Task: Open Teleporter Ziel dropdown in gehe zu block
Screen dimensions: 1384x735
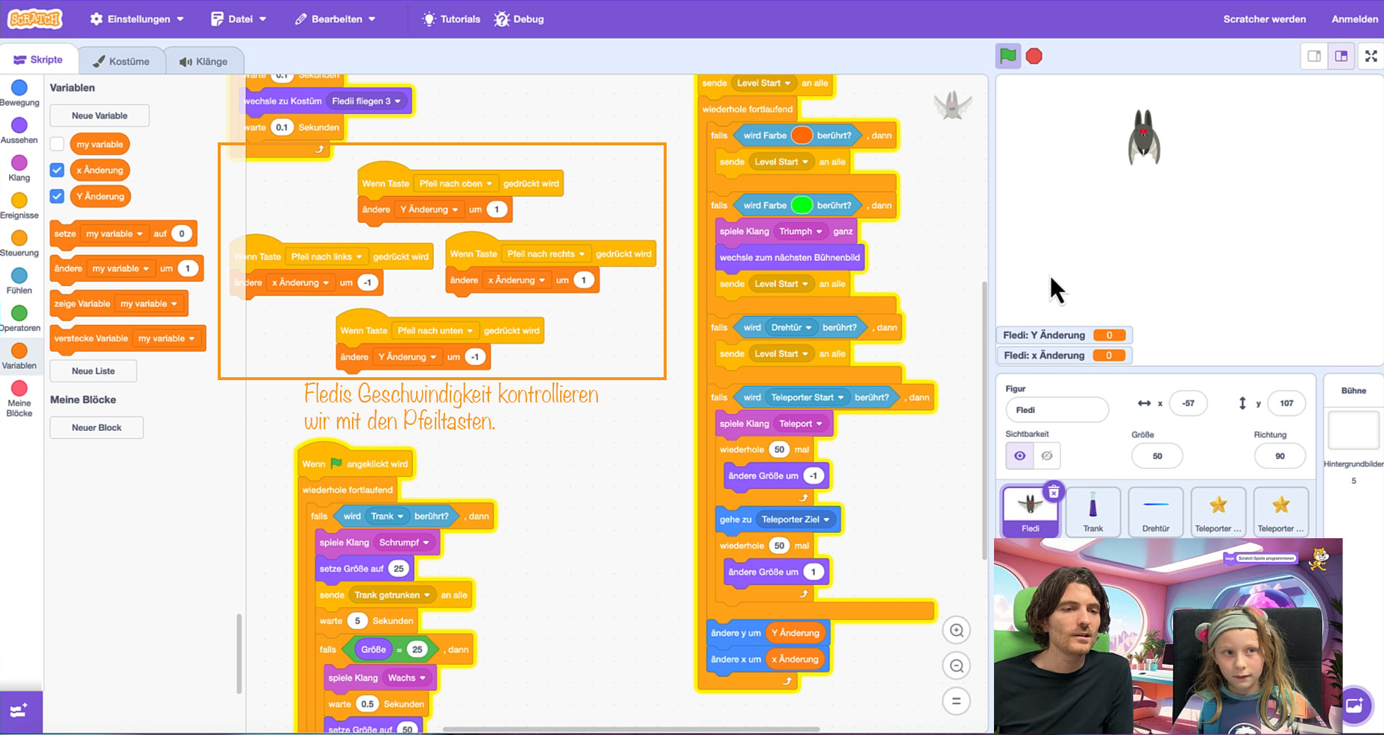Action: (x=826, y=520)
